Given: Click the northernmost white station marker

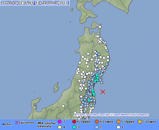Looking at the screenshot, I should [100, 27].
